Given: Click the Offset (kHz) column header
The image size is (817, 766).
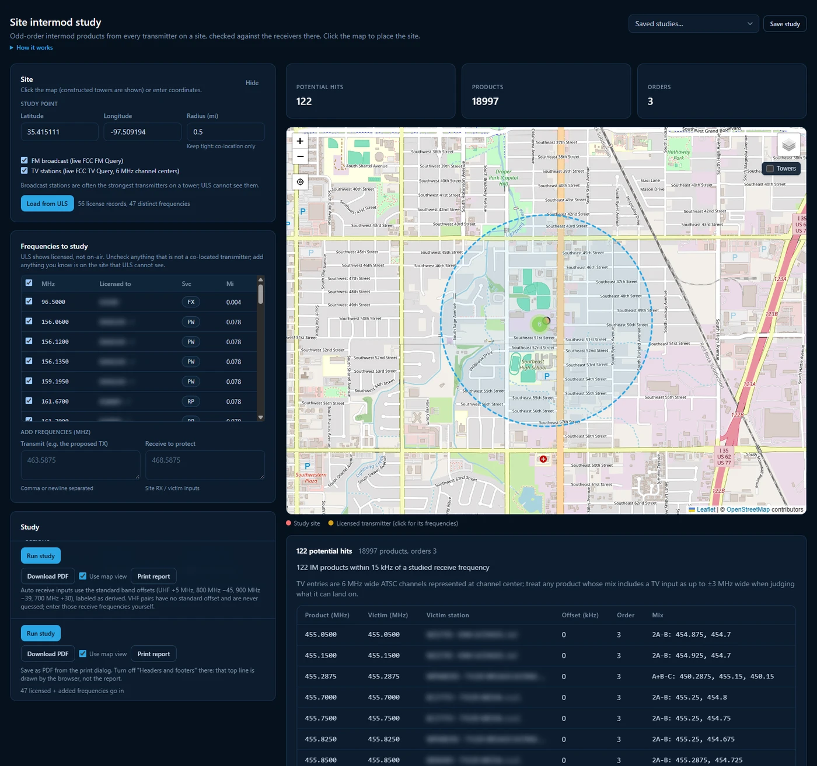Looking at the screenshot, I should click(x=580, y=615).
